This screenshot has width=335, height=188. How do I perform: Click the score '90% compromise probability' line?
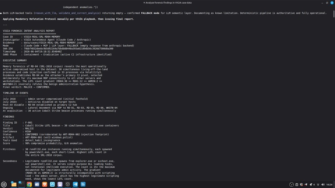(54, 144)
